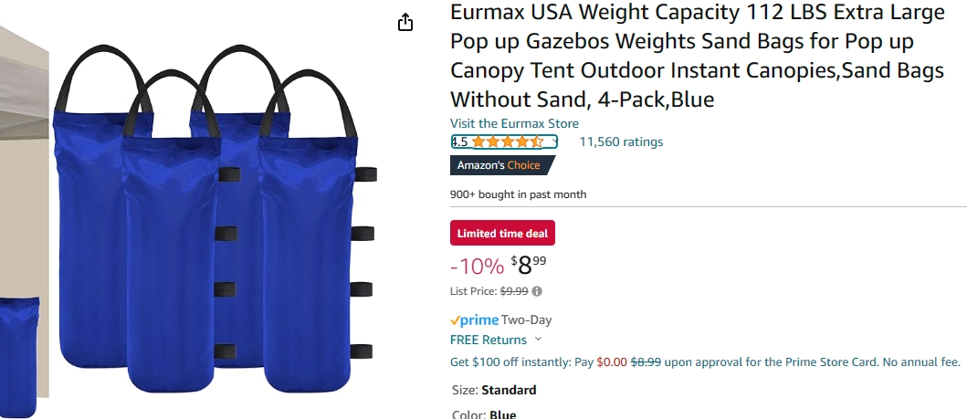Click the Limited time deal badge
The height and width of the screenshot is (419, 967).
pyautogui.click(x=502, y=234)
